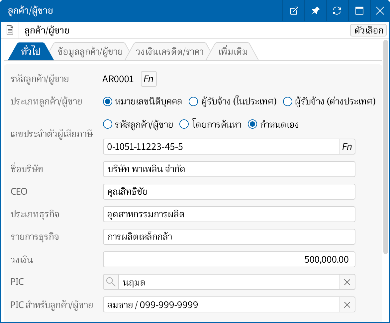Switch to ข้อมูลลูกค้า/ผู้ขาย tab

pyautogui.click(x=90, y=52)
